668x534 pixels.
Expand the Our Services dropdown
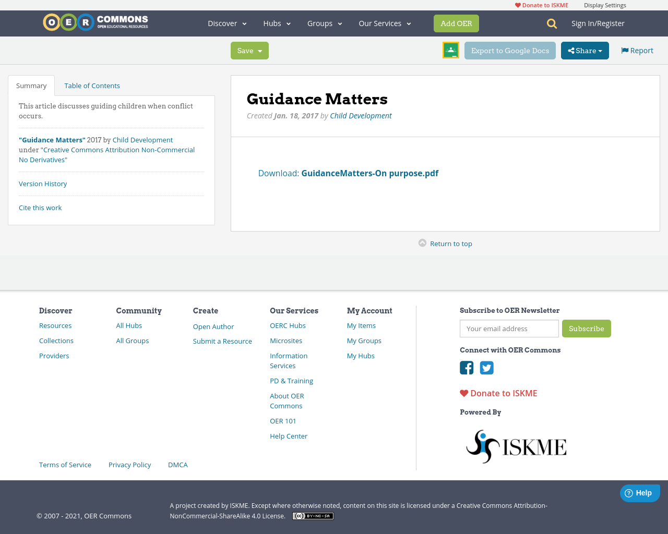[384, 23]
